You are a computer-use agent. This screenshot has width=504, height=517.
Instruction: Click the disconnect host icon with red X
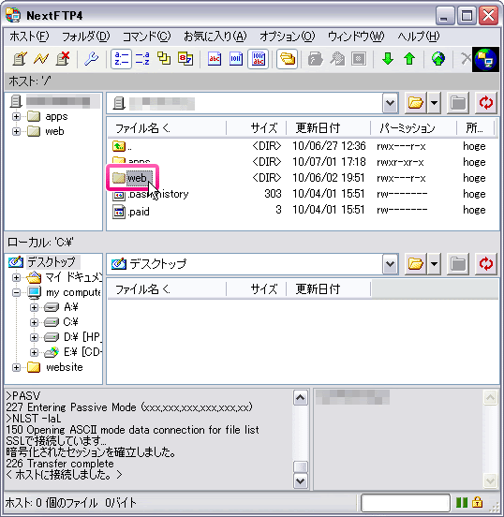coord(63,59)
